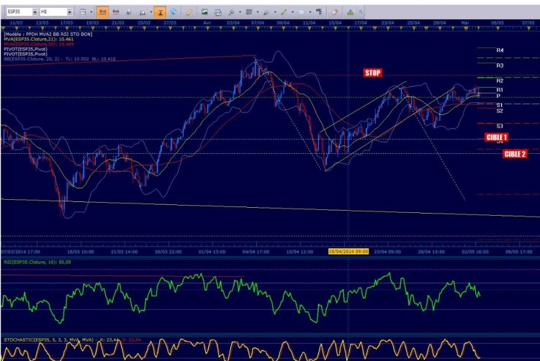Click the globe icon in toolbar
540x361 pixels.
point(174,12)
